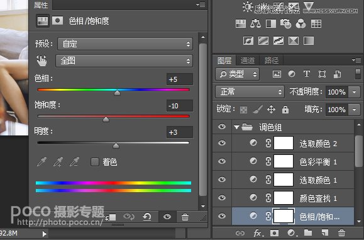Reset adjustment to defaults

[x=147, y=217]
